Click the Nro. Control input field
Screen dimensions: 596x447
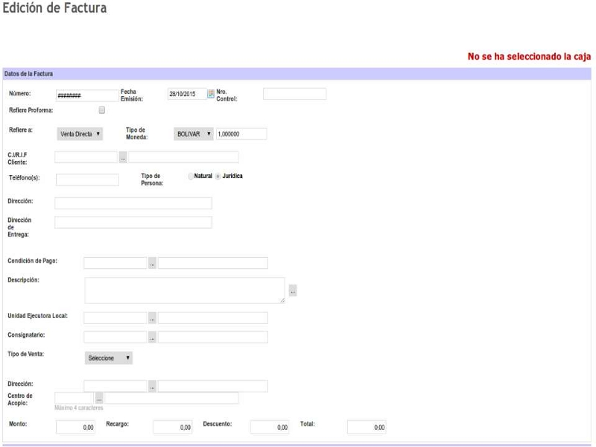pyautogui.click(x=294, y=94)
